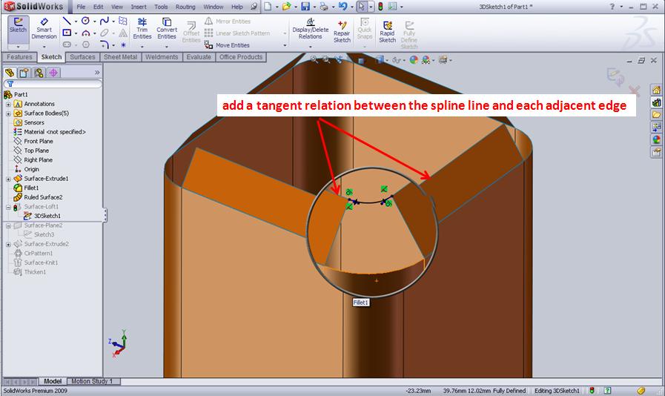Open the Convert Entities dropdown arrow
Image resolution: width=665 pixels, height=396 pixels.
(x=167, y=46)
